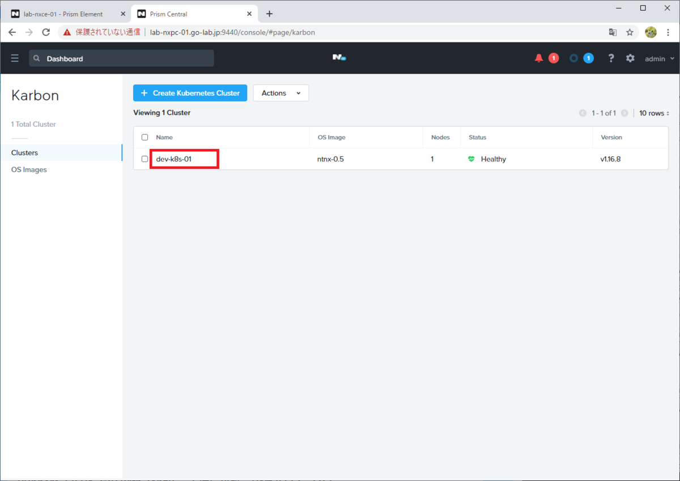Image resolution: width=680 pixels, height=481 pixels.
Task: Go to next page arrow in pagination
Action: [624, 113]
